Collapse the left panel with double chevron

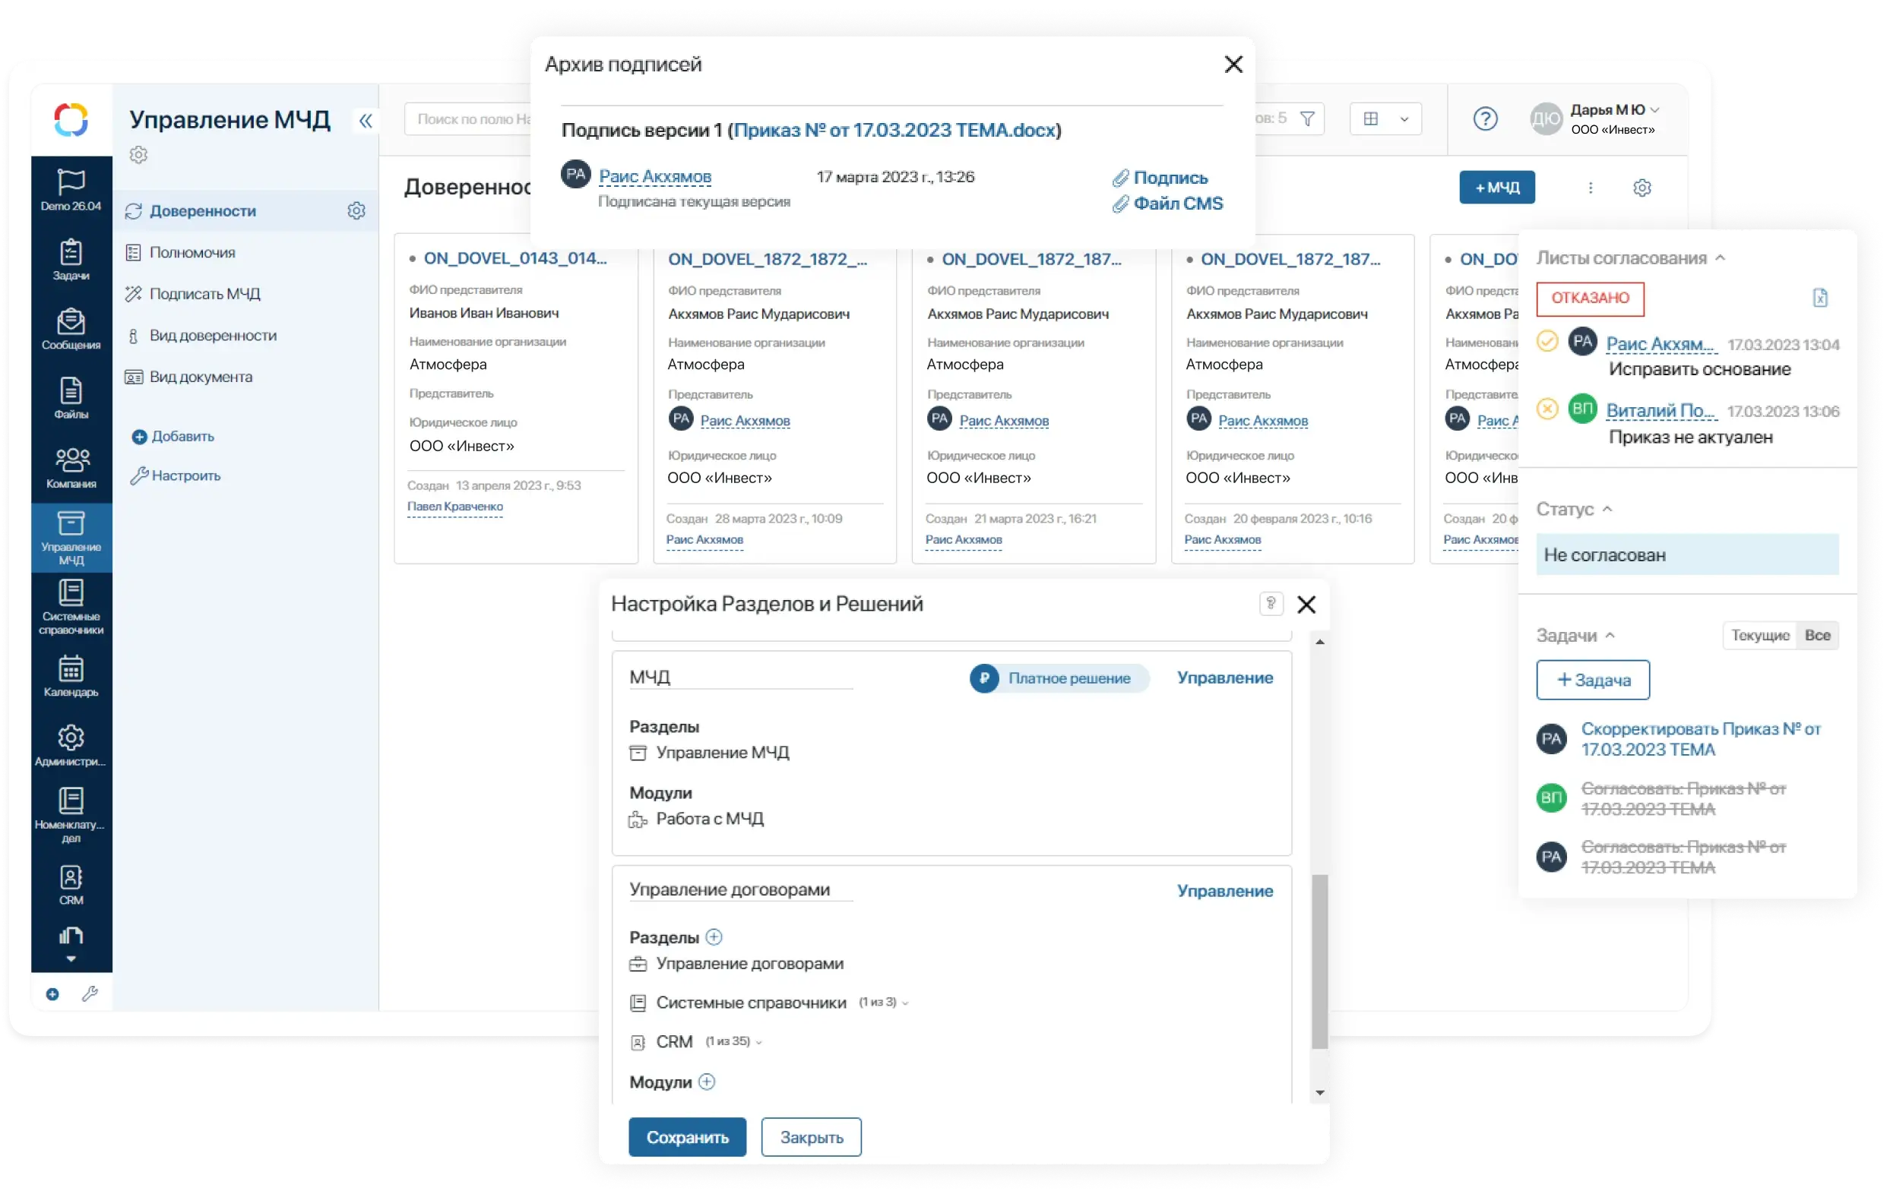(365, 120)
